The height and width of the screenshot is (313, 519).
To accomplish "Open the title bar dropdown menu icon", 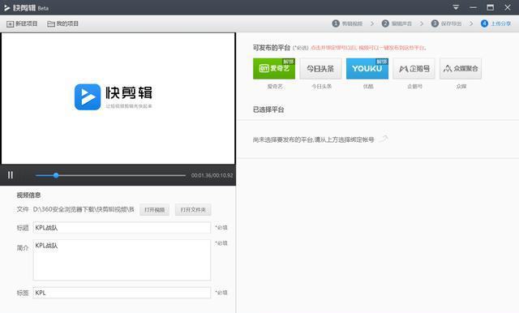I will [456, 7].
